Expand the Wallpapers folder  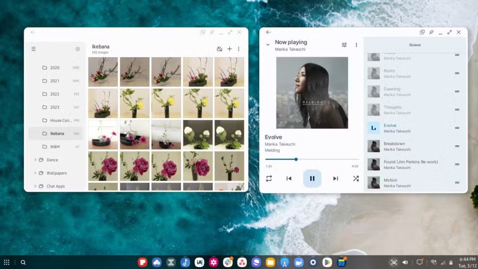(35, 173)
